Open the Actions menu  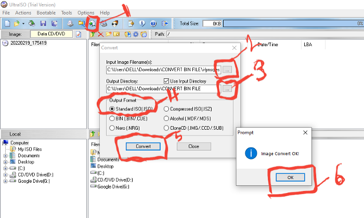23,13
